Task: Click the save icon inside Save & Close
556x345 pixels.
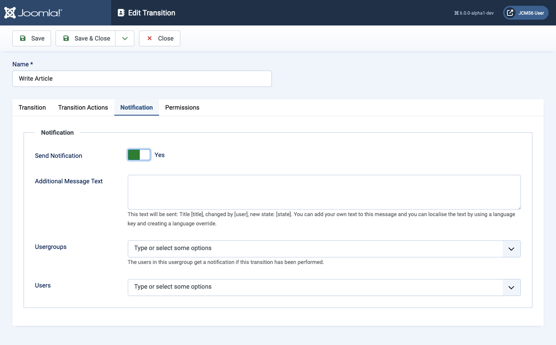Action: point(66,38)
